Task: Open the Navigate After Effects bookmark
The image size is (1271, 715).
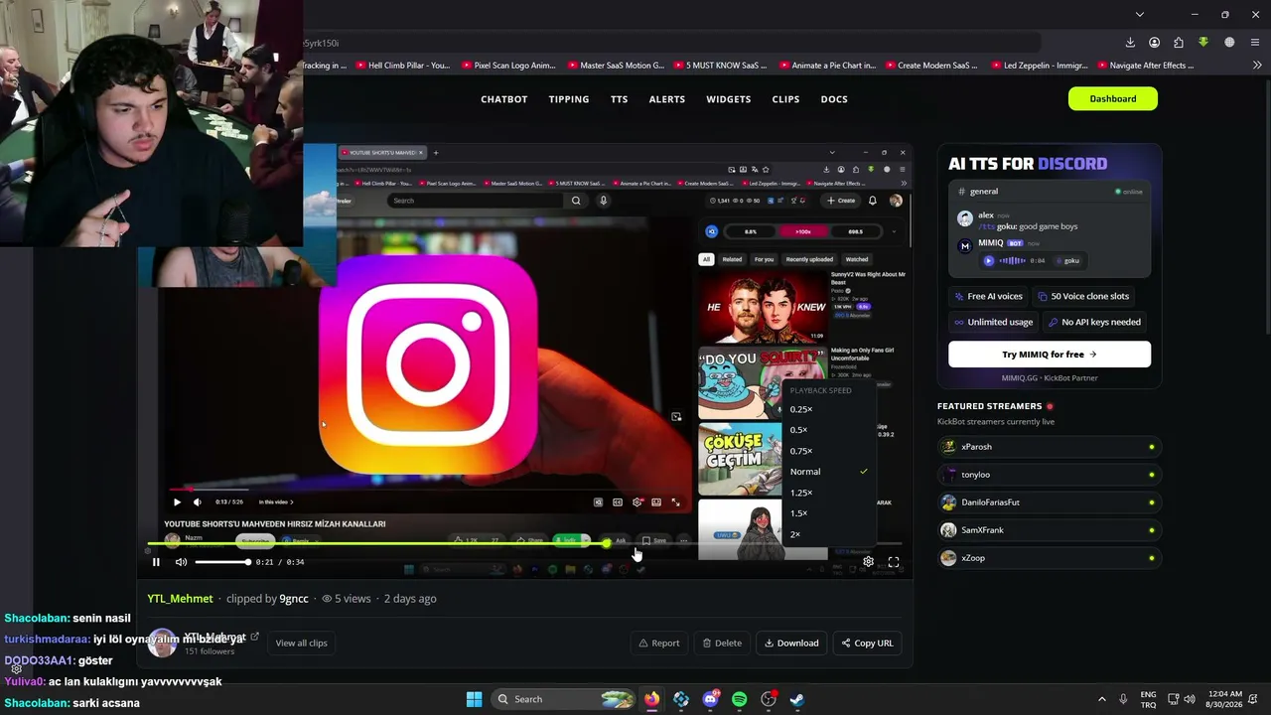Action: point(1144,66)
